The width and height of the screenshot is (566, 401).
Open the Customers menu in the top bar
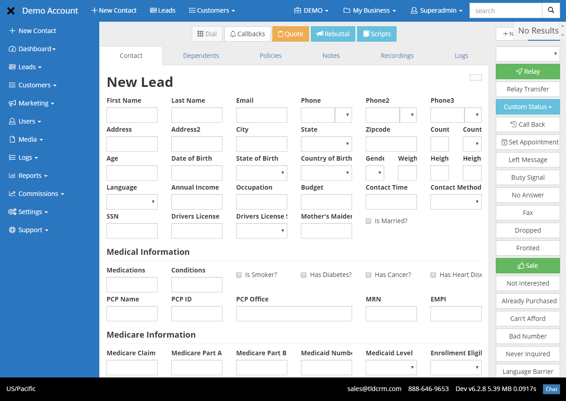(x=211, y=10)
